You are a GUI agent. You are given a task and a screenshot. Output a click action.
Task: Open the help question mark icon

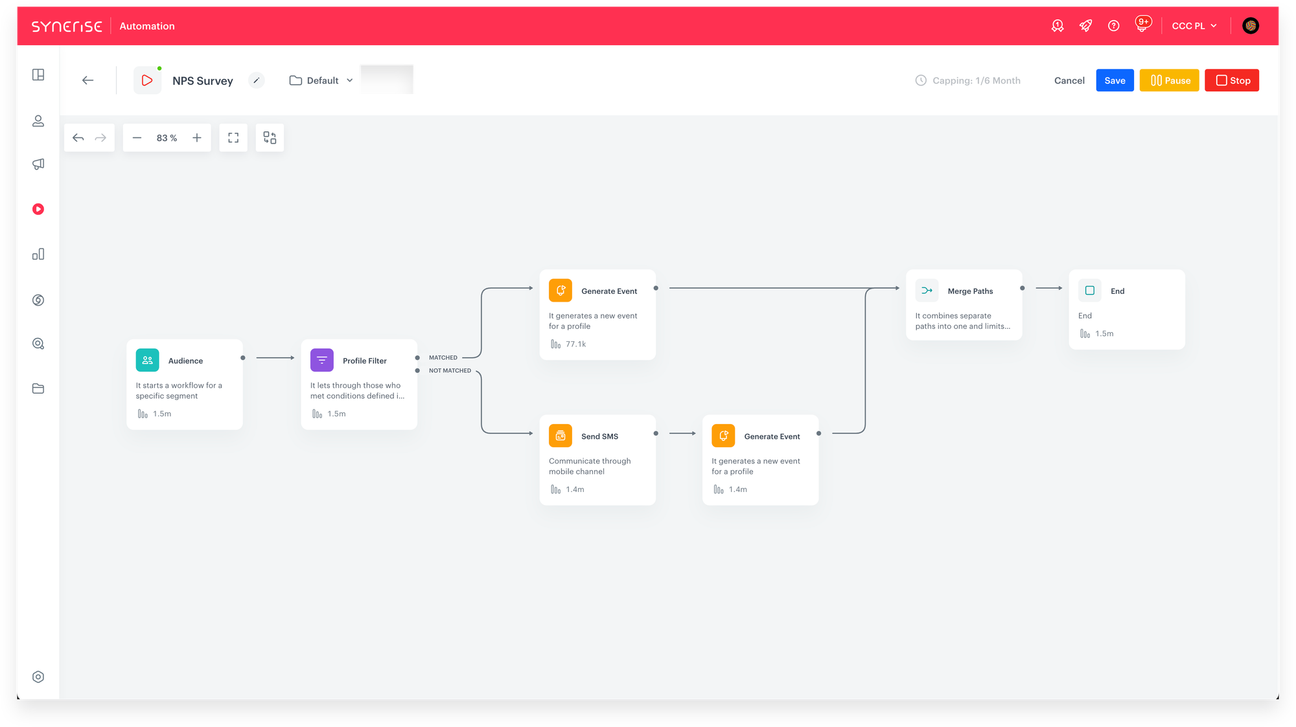coord(1113,26)
